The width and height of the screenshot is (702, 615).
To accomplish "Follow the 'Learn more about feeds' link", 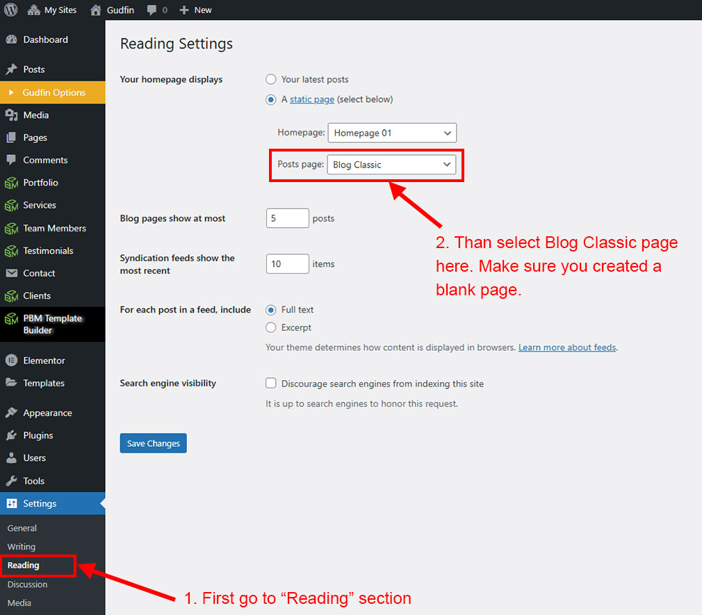I will pyautogui.click(x=566, y=347).
